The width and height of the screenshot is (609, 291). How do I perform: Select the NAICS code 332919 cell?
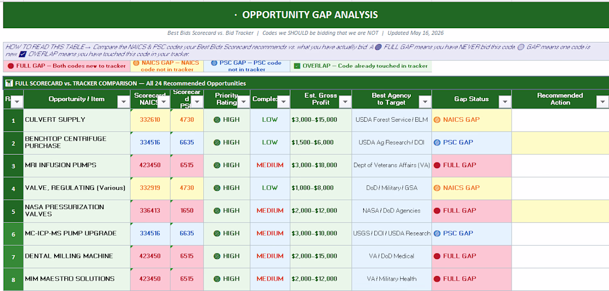coord(150,188)
